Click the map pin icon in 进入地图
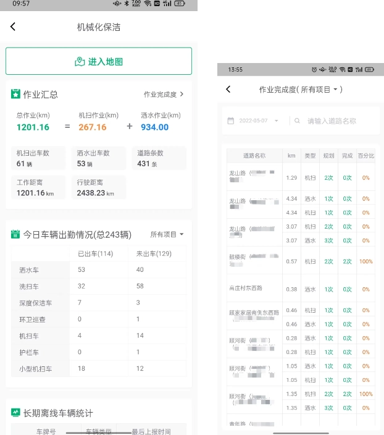This screenshot has width=384, height=435. click(x=80, y=61)
